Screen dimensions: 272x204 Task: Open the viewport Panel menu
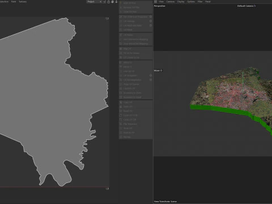pyautogui.click(x=208, y=2)
